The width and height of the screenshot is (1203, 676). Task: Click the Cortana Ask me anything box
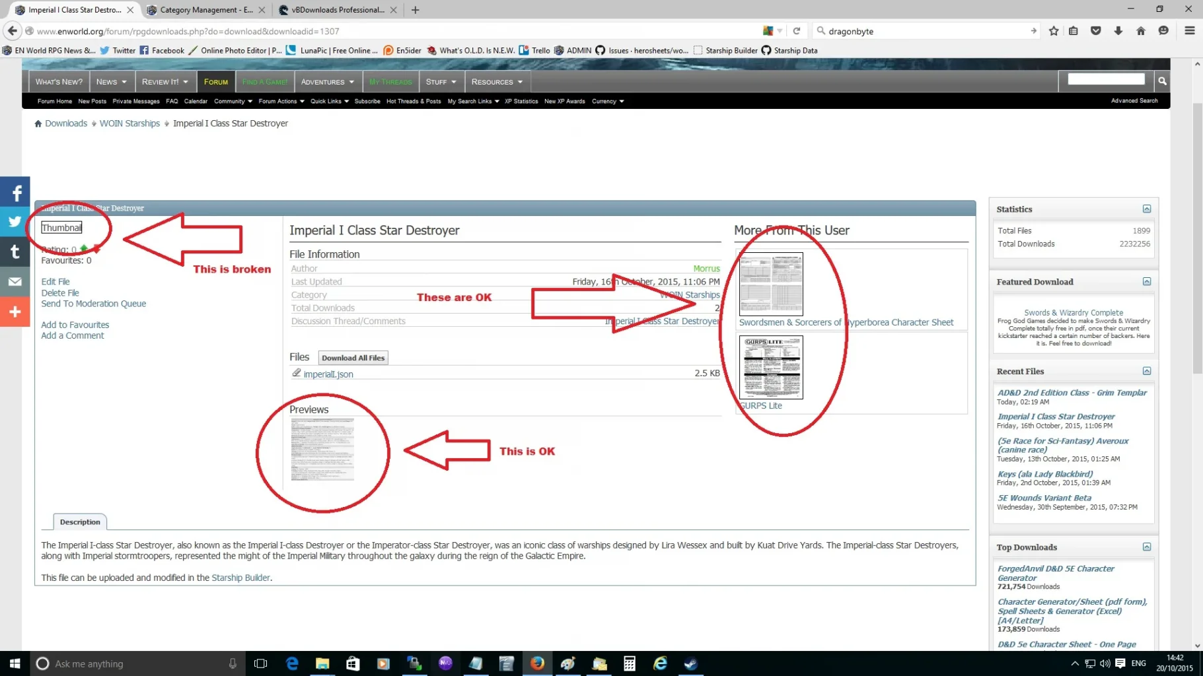coord(137,663)
